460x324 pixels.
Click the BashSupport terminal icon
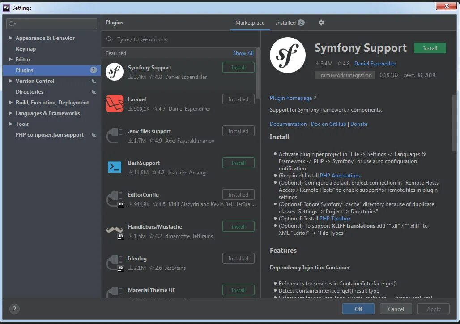click(115, 167)
